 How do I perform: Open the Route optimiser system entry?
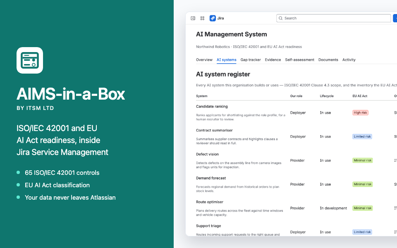(210, 202)
